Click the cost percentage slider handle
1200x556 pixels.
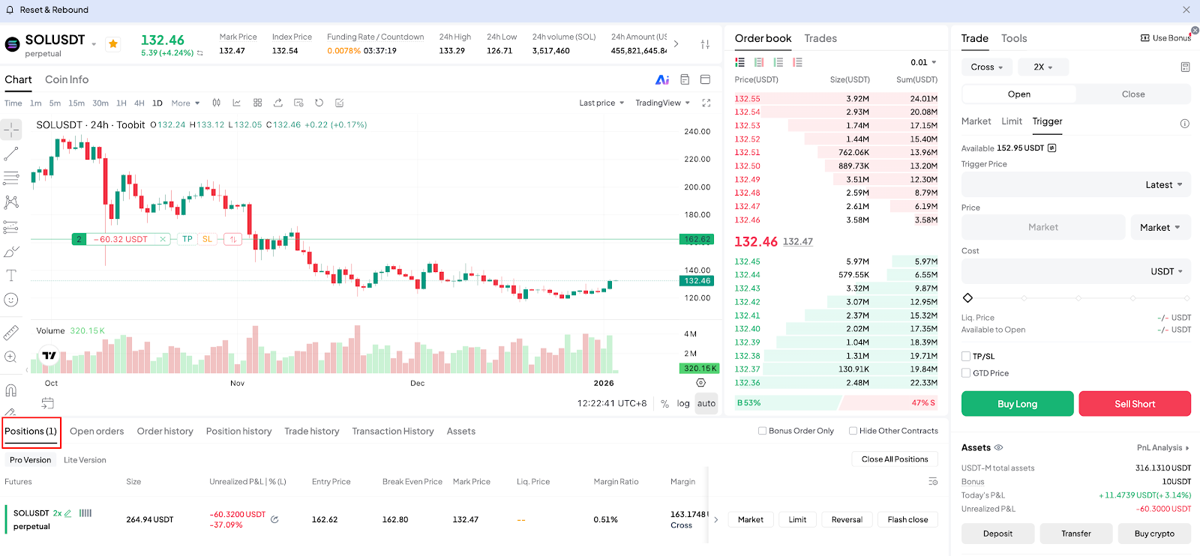(x=967, y=298)
